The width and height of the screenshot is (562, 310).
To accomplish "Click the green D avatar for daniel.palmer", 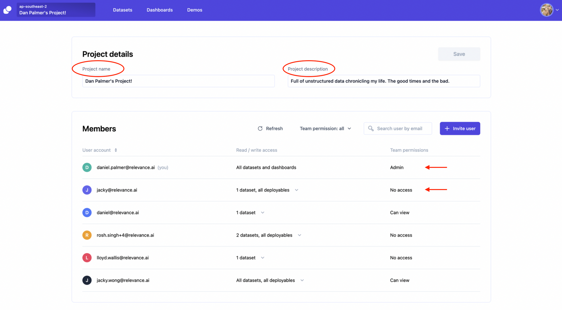I will coord(87,167).
